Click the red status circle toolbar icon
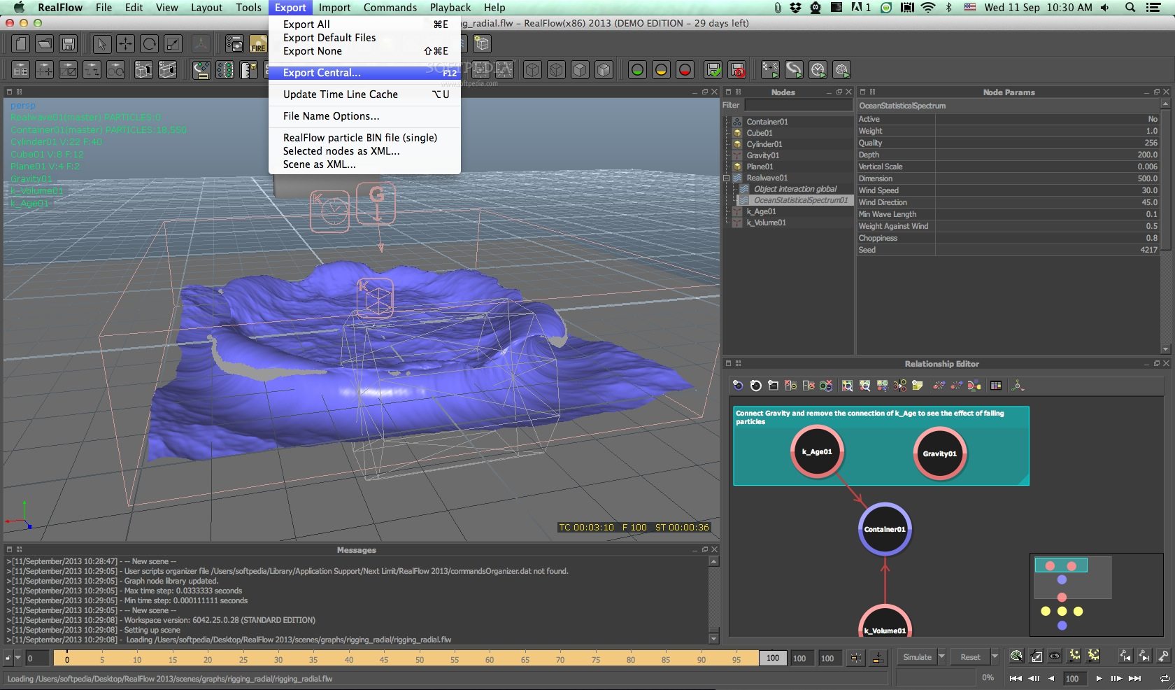The height and width of the screenshot is (690, 1175). click(x=684, y=70)
